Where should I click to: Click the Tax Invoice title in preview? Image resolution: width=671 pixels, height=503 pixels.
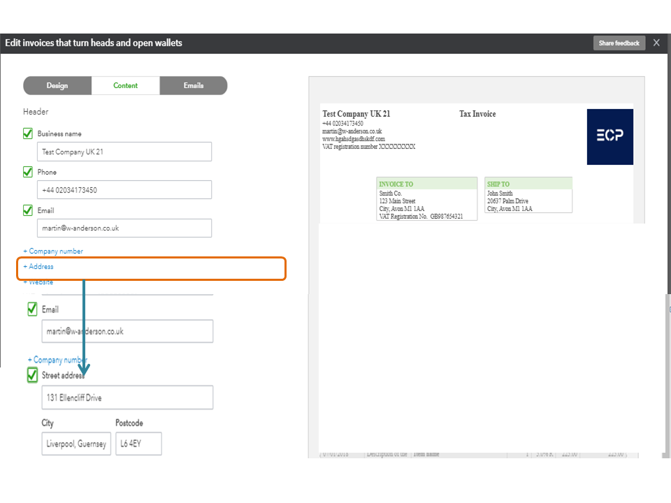pyautogui.click(x=477, y=114)
